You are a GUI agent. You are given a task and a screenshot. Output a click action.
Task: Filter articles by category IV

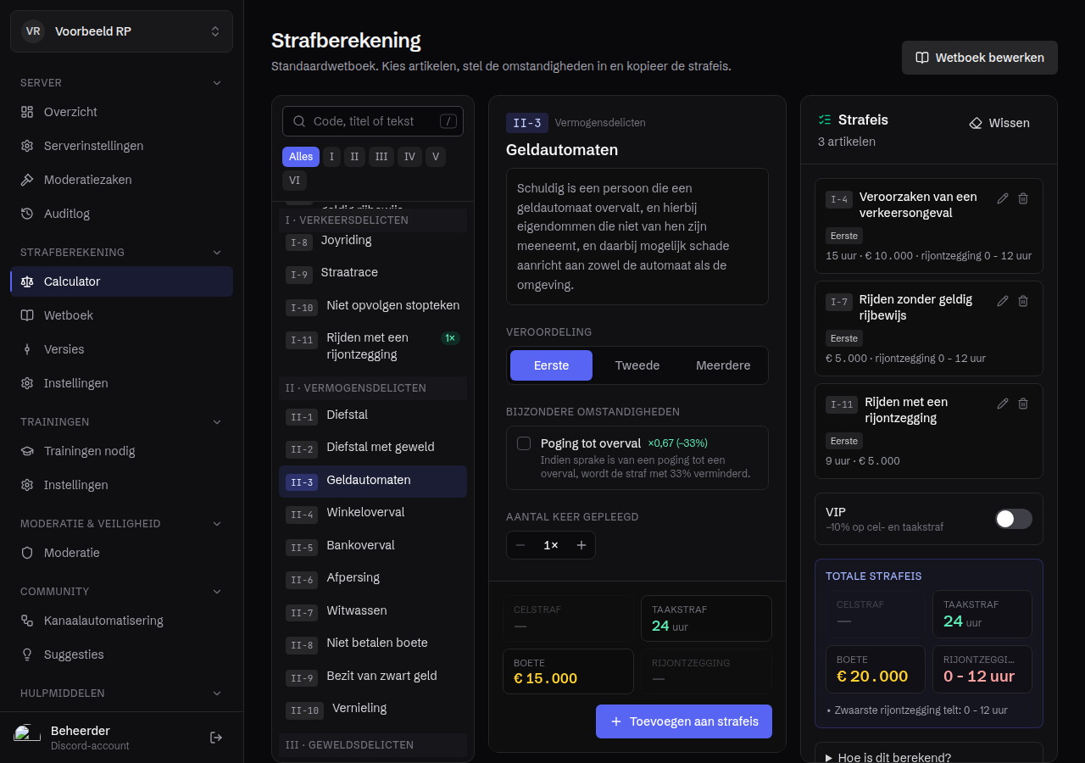[409, 157]
